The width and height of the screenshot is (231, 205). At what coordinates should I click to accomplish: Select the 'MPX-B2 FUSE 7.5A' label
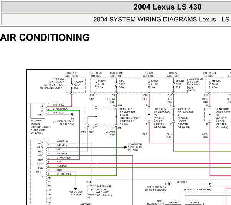pos(180,84)
